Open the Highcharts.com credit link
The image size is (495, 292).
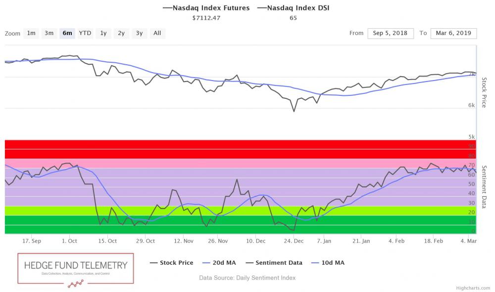pos(473,288)
